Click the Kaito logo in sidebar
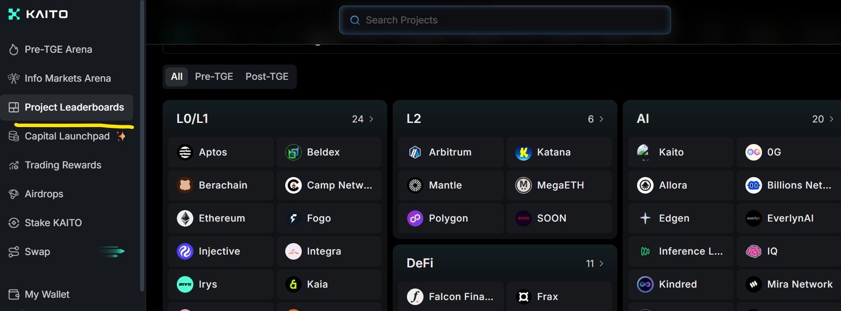 [15, 14]
